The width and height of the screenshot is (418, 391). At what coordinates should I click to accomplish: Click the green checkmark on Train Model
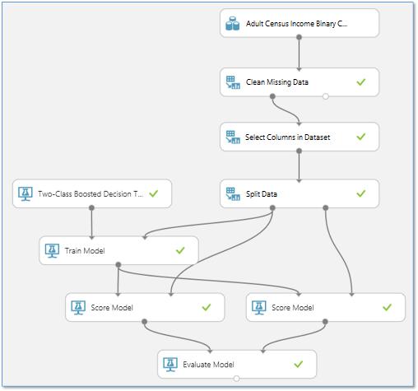pos(180,250)
